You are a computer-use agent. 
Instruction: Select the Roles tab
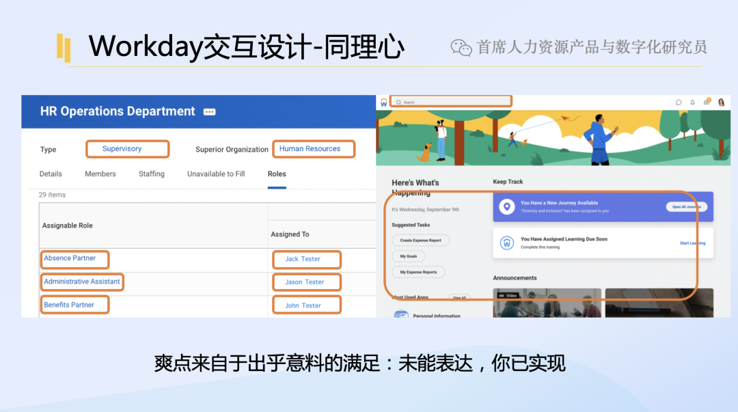[277, 174]
